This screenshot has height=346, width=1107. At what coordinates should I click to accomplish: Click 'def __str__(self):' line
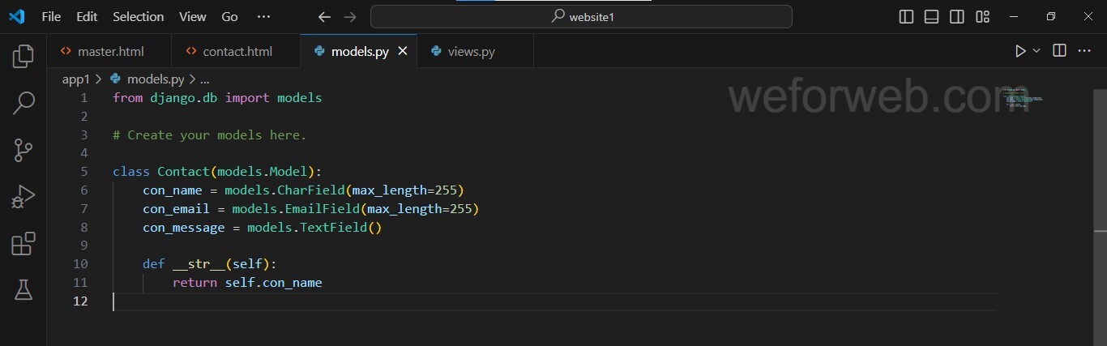pyautogui.click(x=209, y=264)
